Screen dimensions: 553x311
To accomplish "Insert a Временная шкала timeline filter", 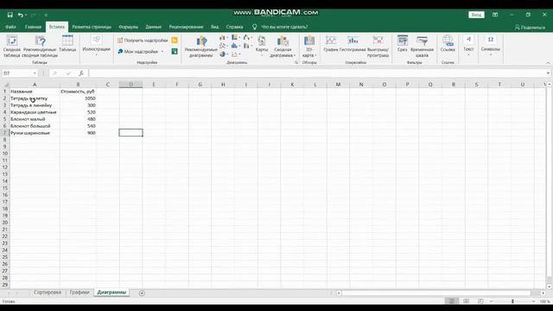I will tap(422, 46).
